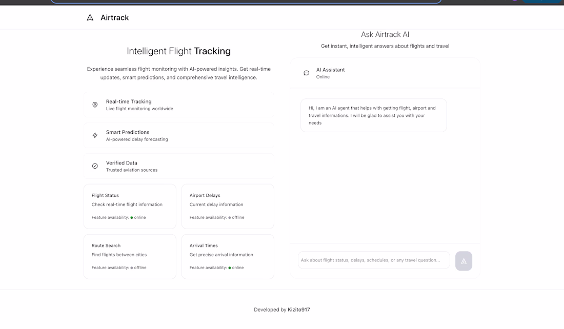
Task: Open the Flight Status feature card
Action: pyautogui.click(x=130, y=206)
